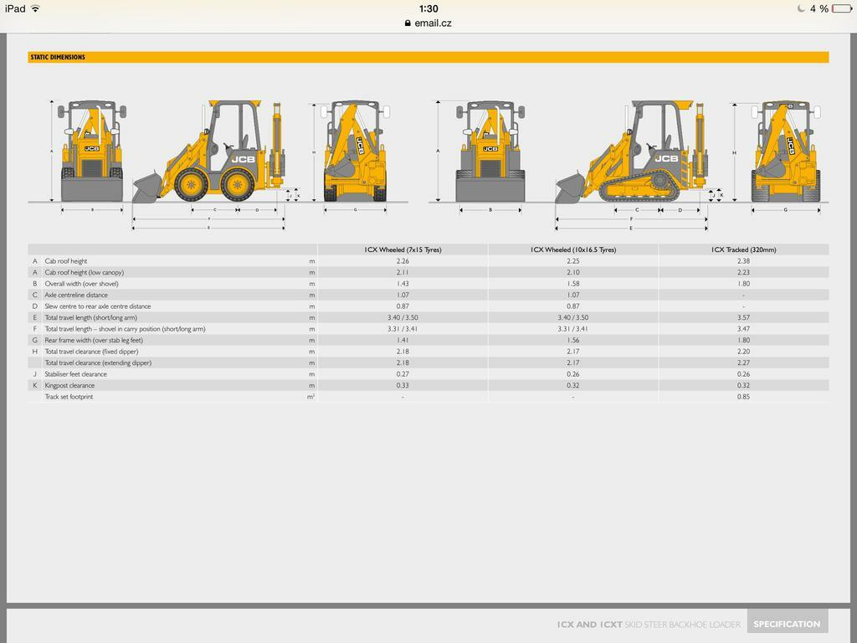
Task: Select the 1CX AND 1CXT footer title
Action: tap(590, 625)
